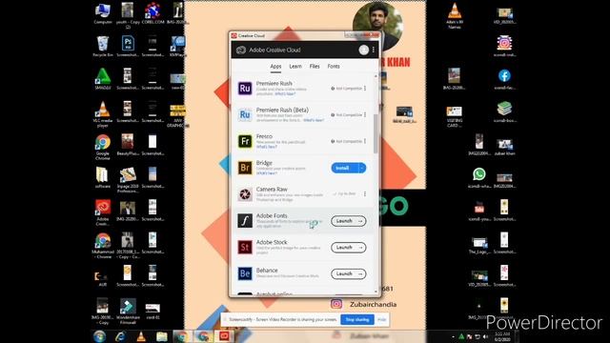Launch Adobe Stock
The height and width of the screenshot is (343, 610).
tap(348, 248)
